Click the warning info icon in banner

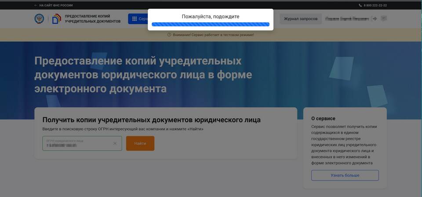(169, 35)
